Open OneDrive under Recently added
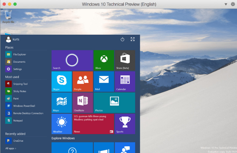Viewport: 237px width, 153px height. click(26, 141)
